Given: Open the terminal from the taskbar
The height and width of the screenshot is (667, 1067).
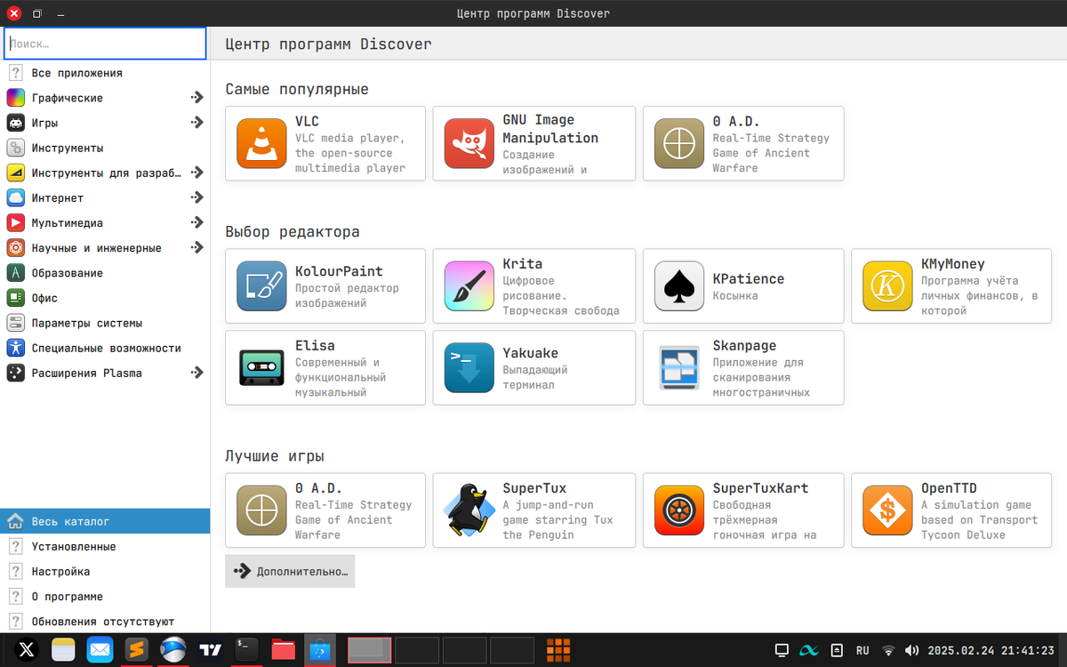Looking at the screenshot, I should [246, 650].
